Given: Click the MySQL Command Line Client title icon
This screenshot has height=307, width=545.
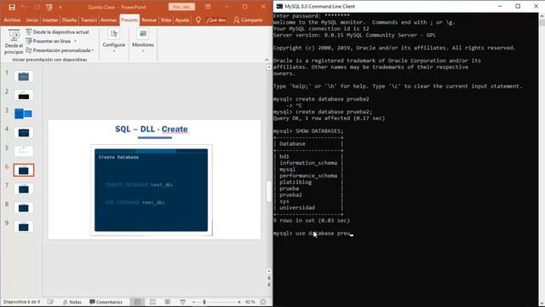Looking at the screenshot, I should pyautogui.click(x=279, y=6).
